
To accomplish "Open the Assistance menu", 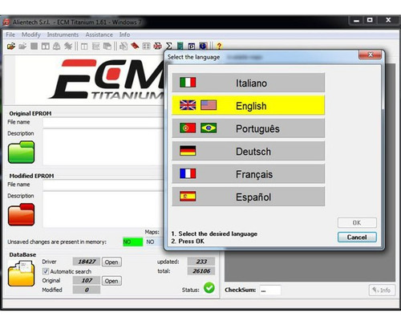I will point(99,35).
